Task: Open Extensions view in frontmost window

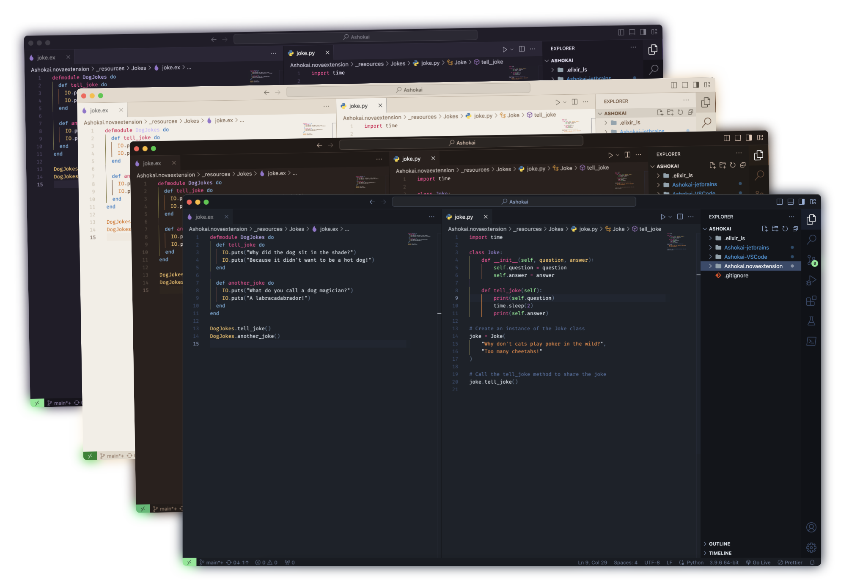Action: 811,301
